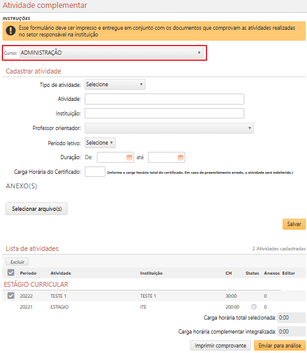Click the Carga horária total selecionada field
The height and width of the screenshot is (353, 307).
291,318
